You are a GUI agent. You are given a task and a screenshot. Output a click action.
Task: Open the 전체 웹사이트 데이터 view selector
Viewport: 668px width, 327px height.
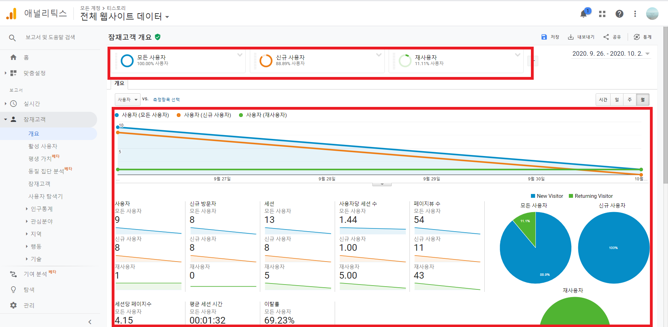point(125,16)
